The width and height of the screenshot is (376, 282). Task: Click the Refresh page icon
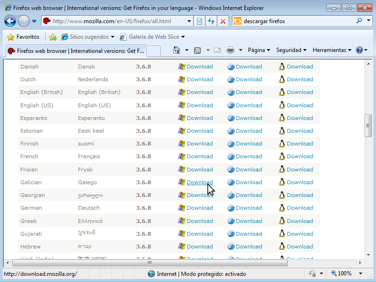211,21
